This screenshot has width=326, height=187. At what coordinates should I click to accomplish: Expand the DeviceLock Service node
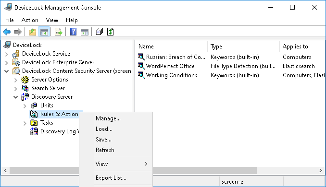click(7, 54)
